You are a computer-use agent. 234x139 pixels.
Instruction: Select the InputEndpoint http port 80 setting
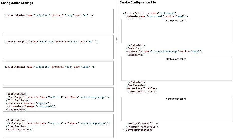click(58, 21)
